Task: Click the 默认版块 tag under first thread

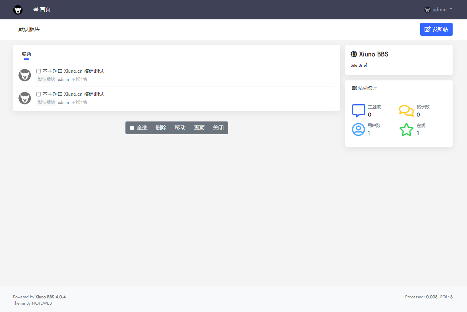Action: [46, 79]
